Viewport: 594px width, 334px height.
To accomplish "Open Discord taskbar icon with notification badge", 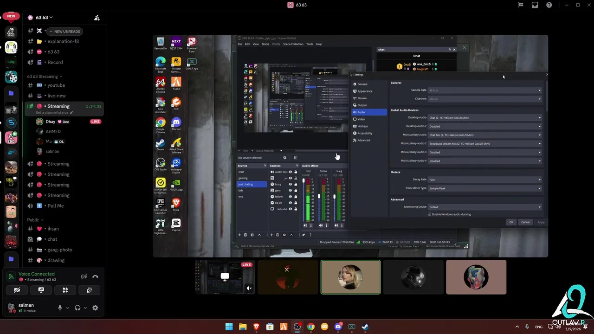I will click(x=338, y=327).
